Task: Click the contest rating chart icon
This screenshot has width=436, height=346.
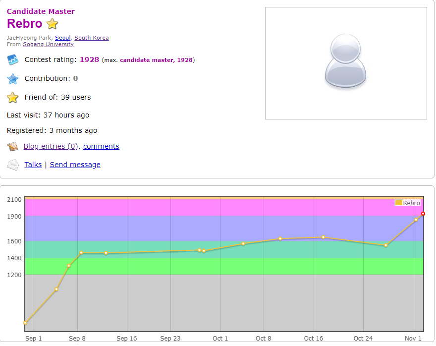Action: click(12, 59)
